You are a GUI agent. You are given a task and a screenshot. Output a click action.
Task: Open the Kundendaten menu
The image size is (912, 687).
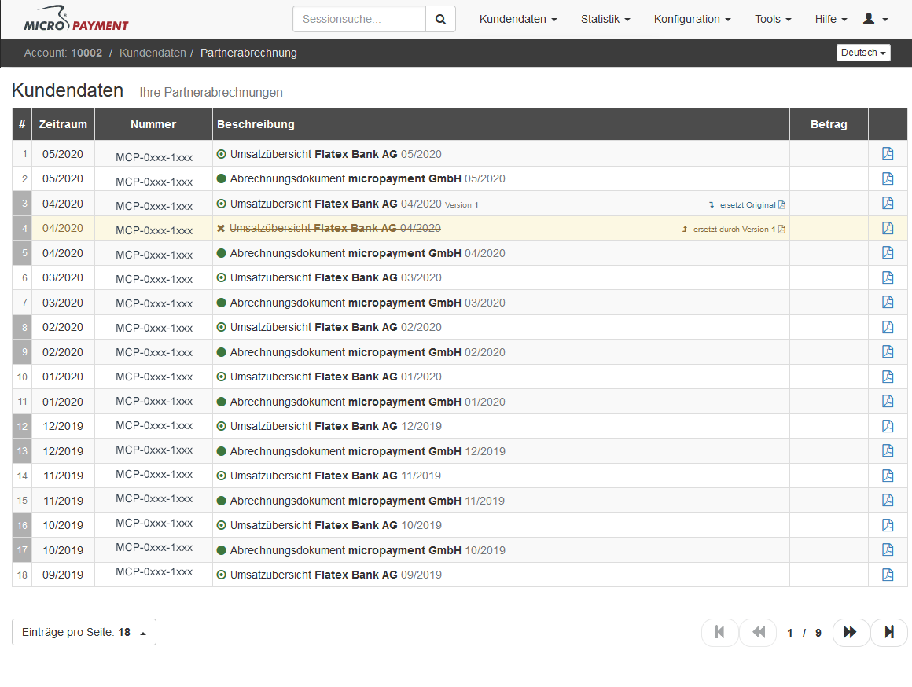click(x=518, y=19)
